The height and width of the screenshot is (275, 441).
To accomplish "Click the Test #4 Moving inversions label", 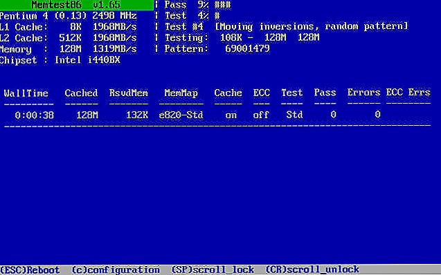I will [x=287, y=27].
